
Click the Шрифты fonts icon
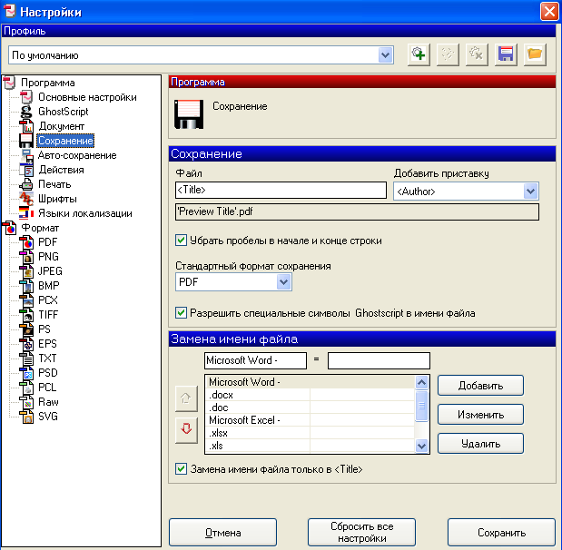pyautogui.click(x=26, y=199)
